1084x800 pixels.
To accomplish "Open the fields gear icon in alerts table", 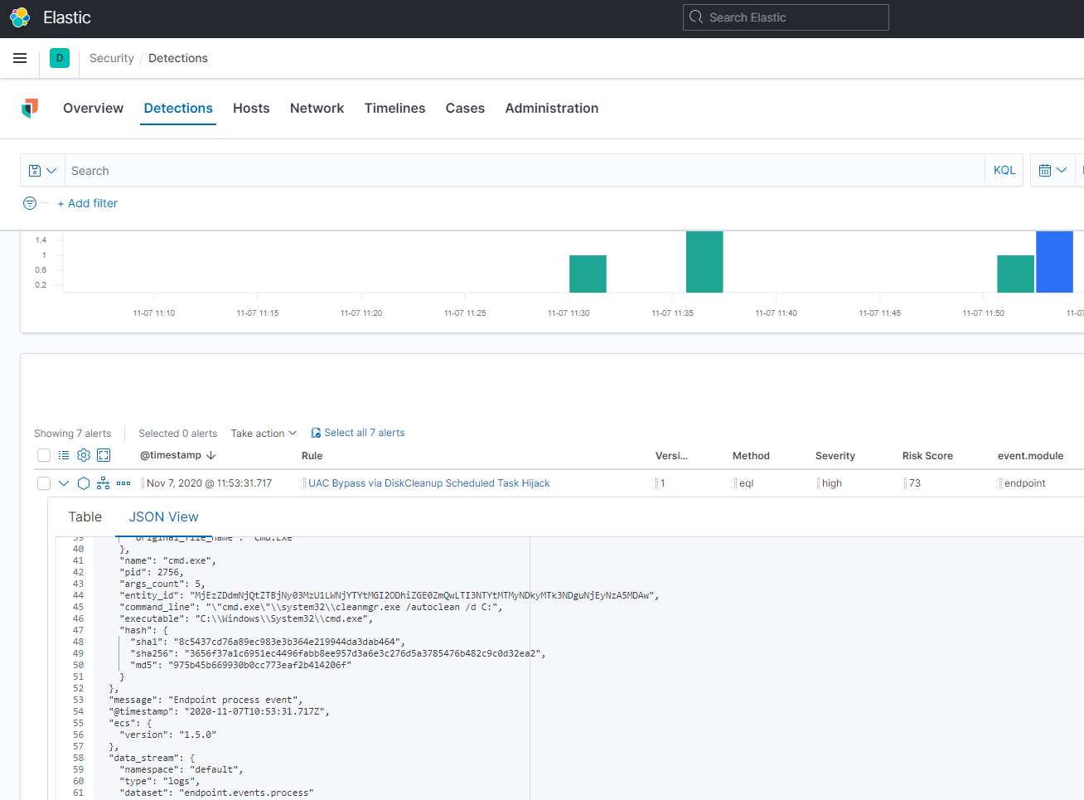I will 82,455.
